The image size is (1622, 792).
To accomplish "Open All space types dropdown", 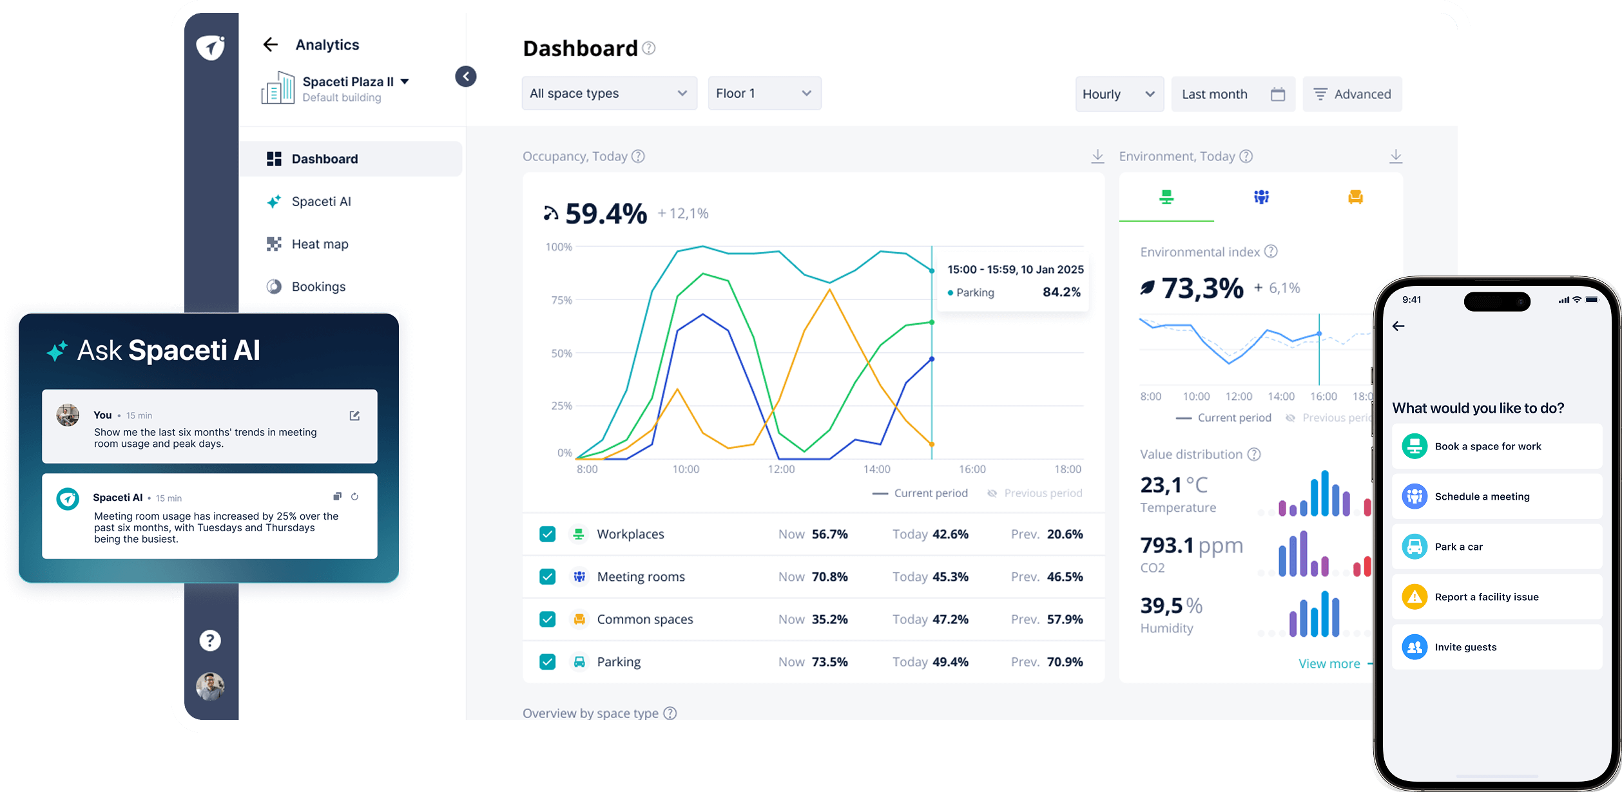I will click(609, 93).
